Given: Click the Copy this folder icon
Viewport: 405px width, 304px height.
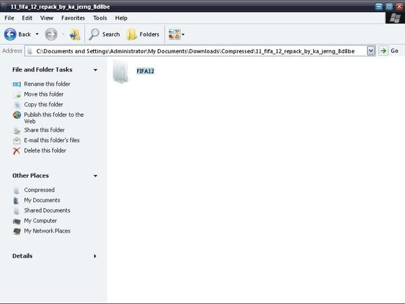Looking at the screenshot, I should pyautogui.click(x=17, y=105).
